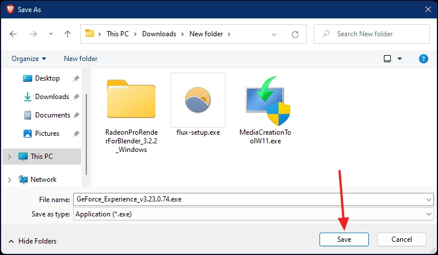438x255 pixels.
Task: Unpin Downloads using its pin icon
Action: (76, 97)
